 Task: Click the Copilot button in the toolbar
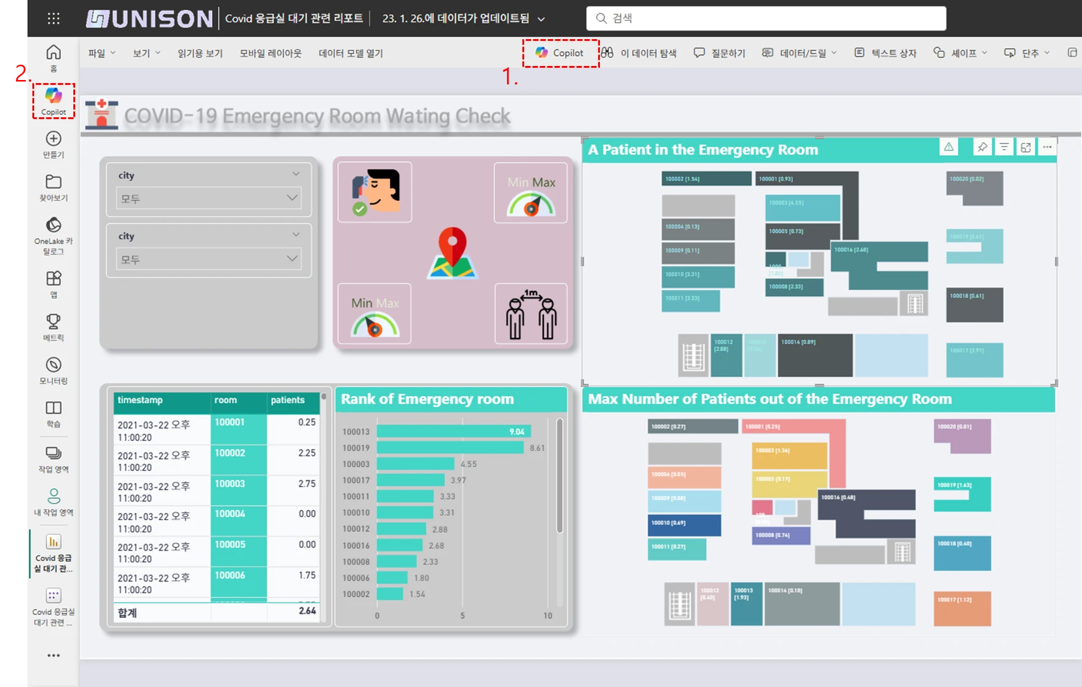[x=560, y=53]
